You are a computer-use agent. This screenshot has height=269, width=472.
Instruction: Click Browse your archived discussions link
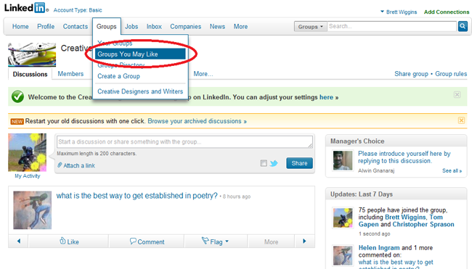pos(197,121)
